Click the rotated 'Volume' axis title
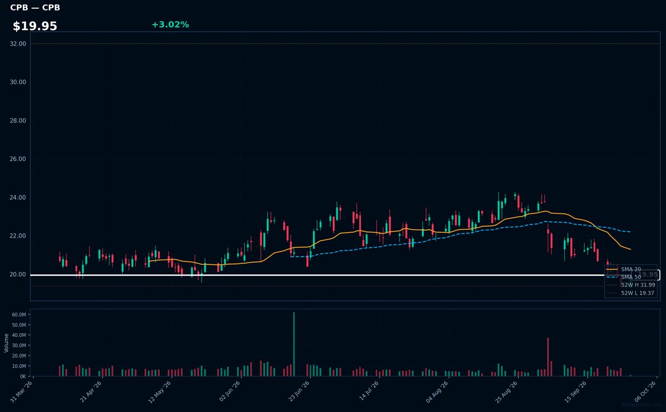 click(x=7, y=343)
